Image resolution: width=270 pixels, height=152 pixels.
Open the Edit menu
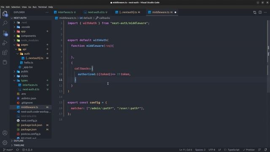tap(8, 7)
